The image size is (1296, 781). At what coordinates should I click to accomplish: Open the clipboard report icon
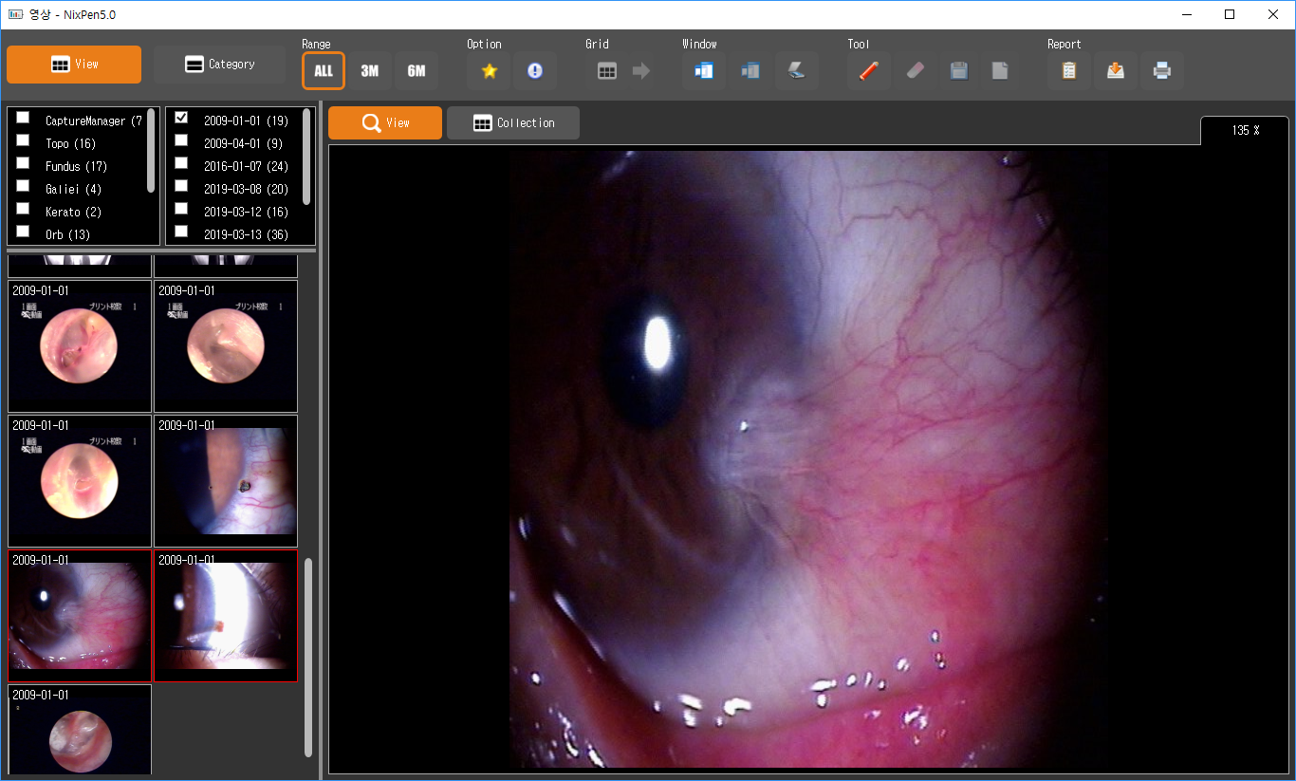click(x=1069, y=71)
